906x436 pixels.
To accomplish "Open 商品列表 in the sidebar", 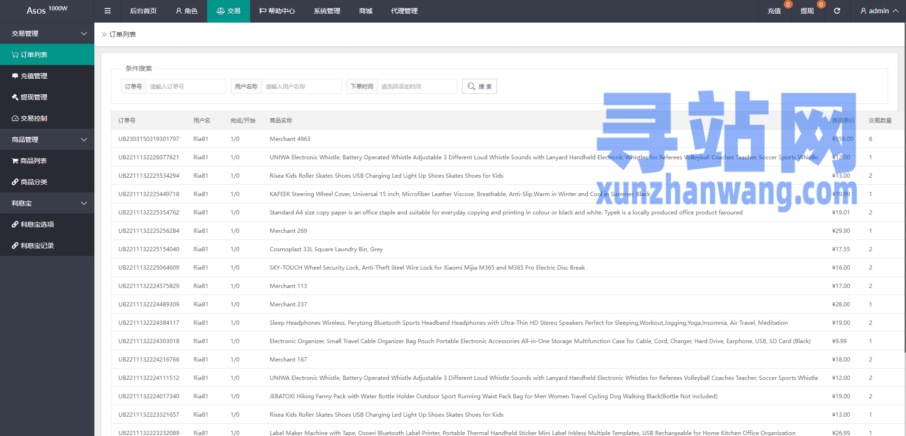I will coord(47,161).
